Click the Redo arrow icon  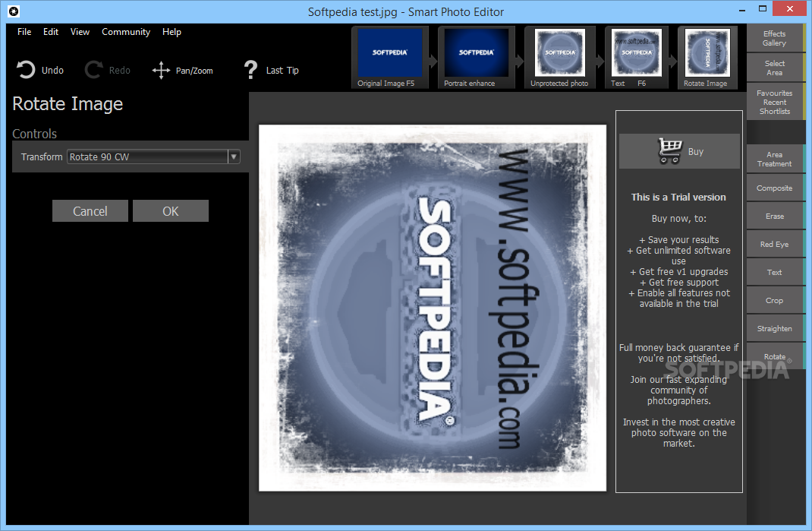coord(93,70)
